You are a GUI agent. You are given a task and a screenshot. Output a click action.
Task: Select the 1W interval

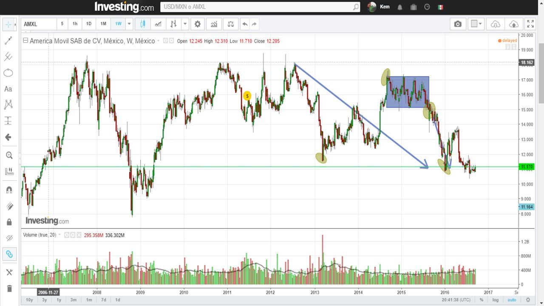coord(118,24)
